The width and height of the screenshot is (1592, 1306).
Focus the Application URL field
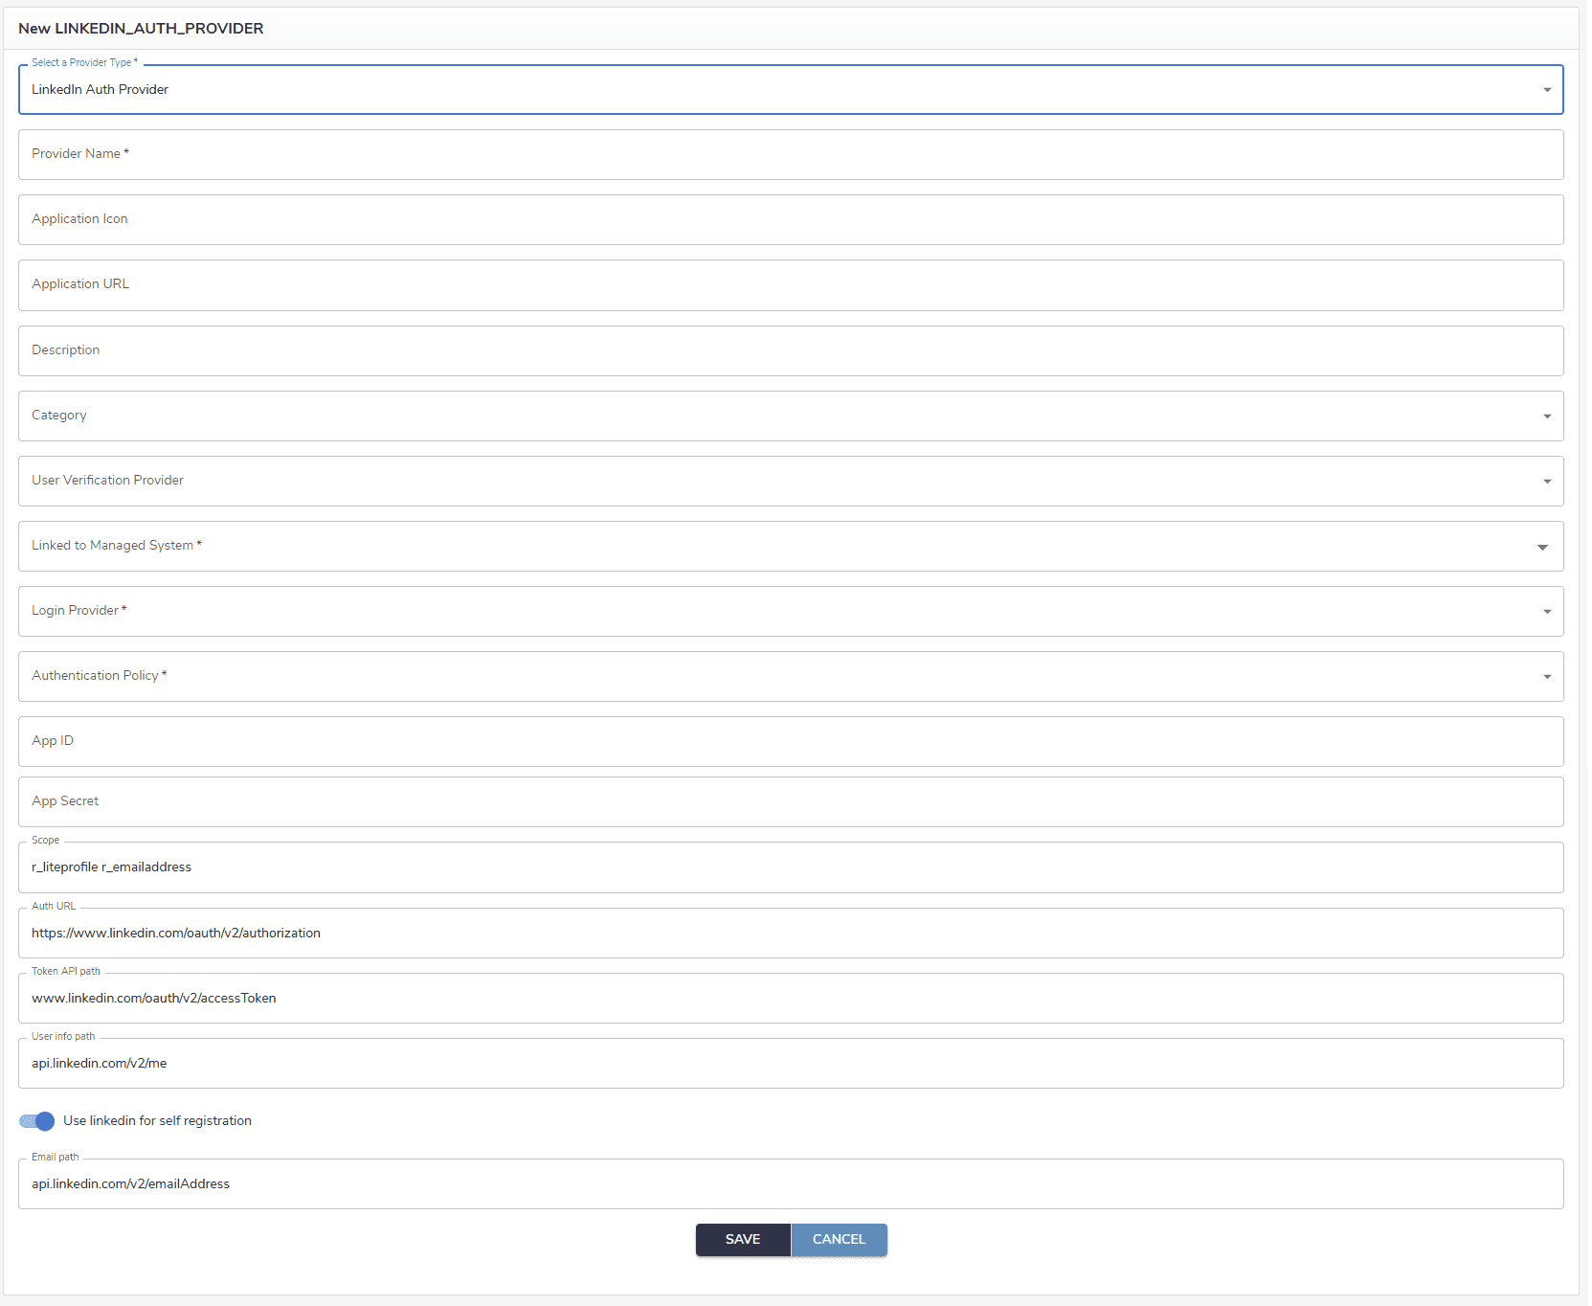[790, 285]
